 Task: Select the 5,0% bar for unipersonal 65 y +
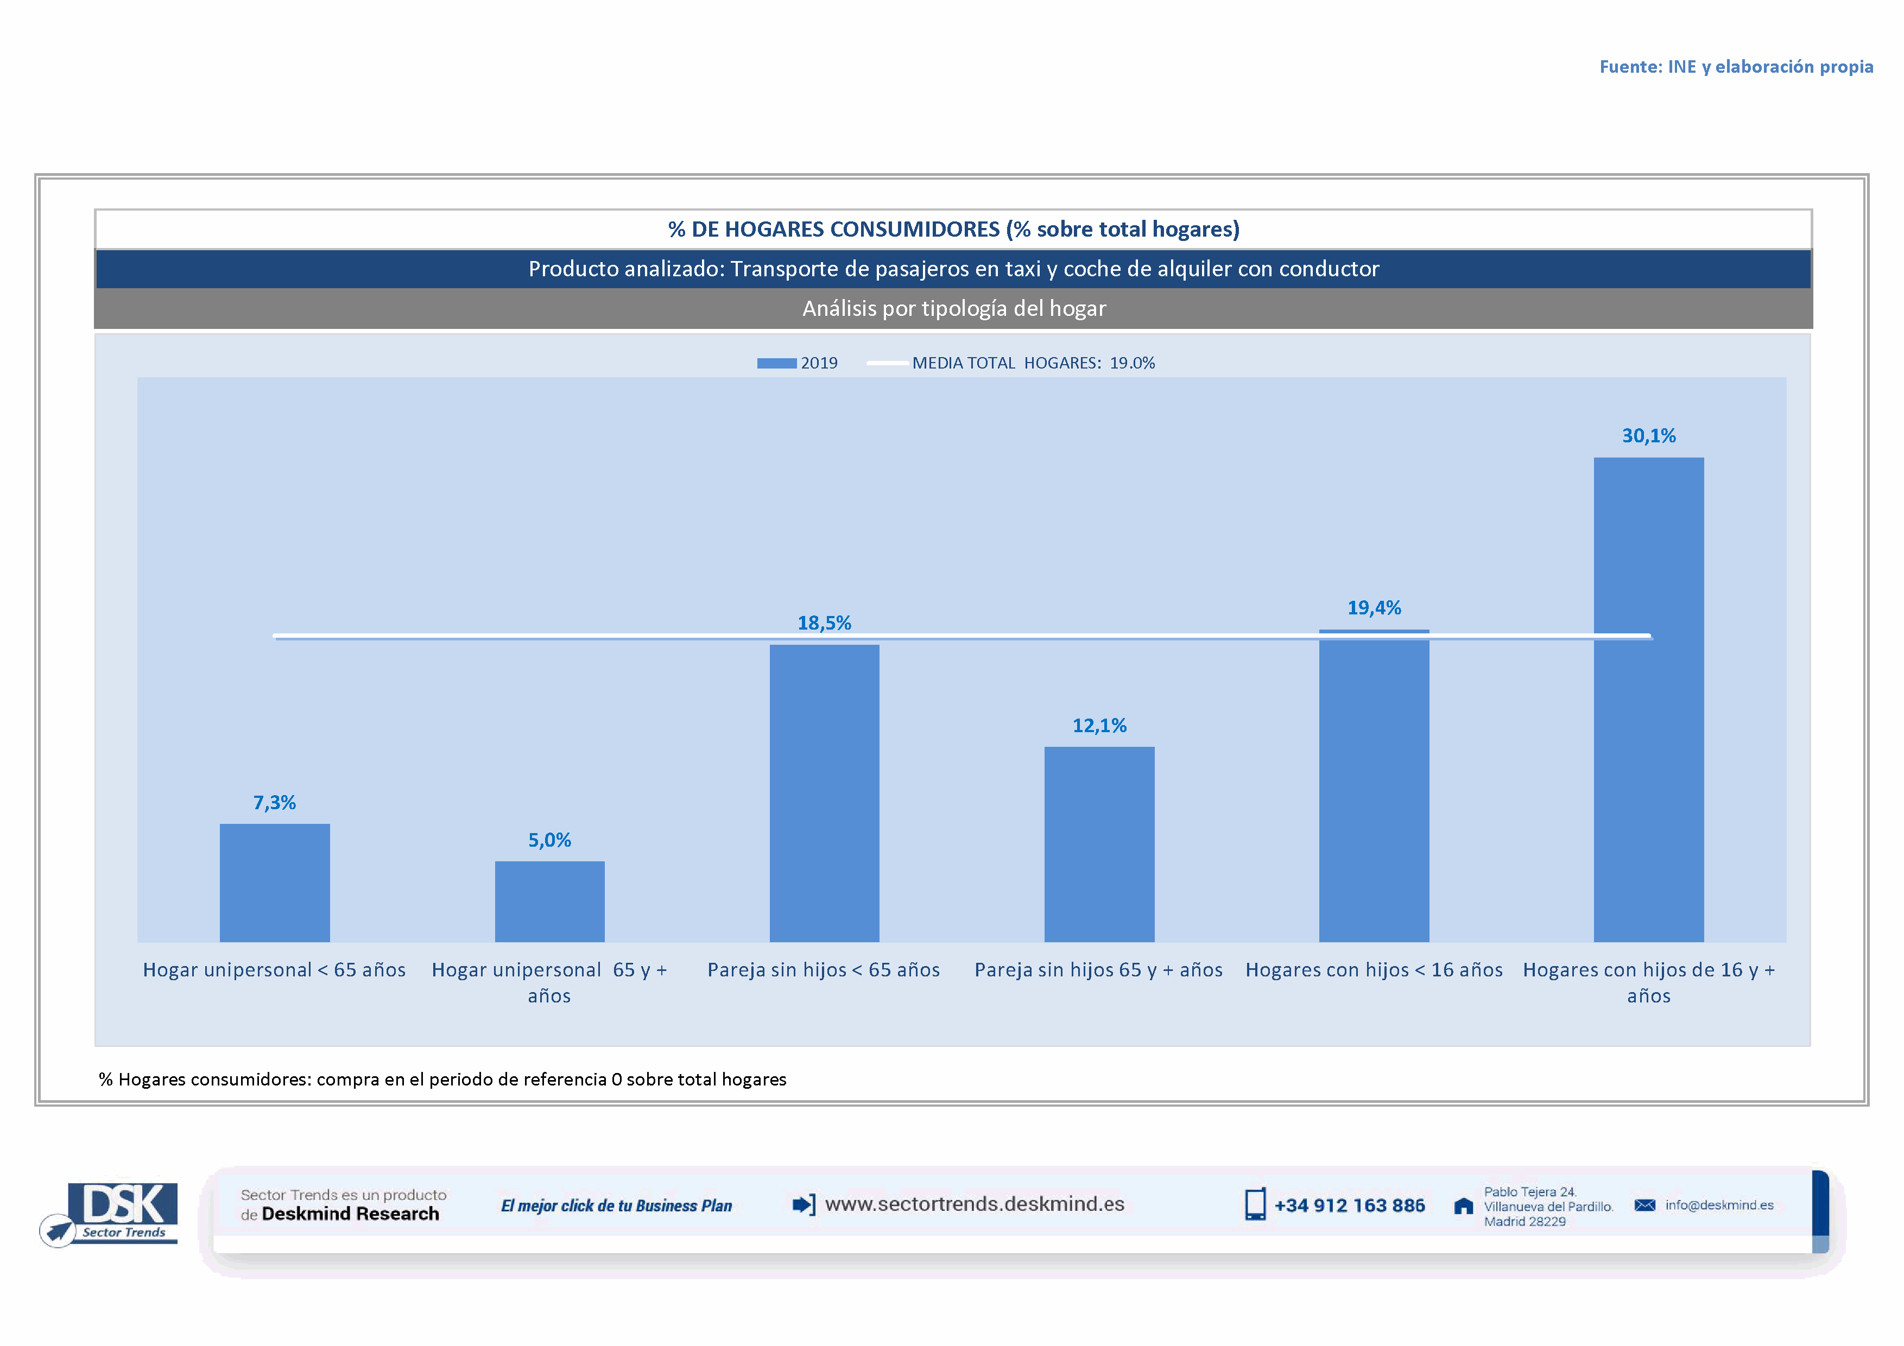(549, 901)
